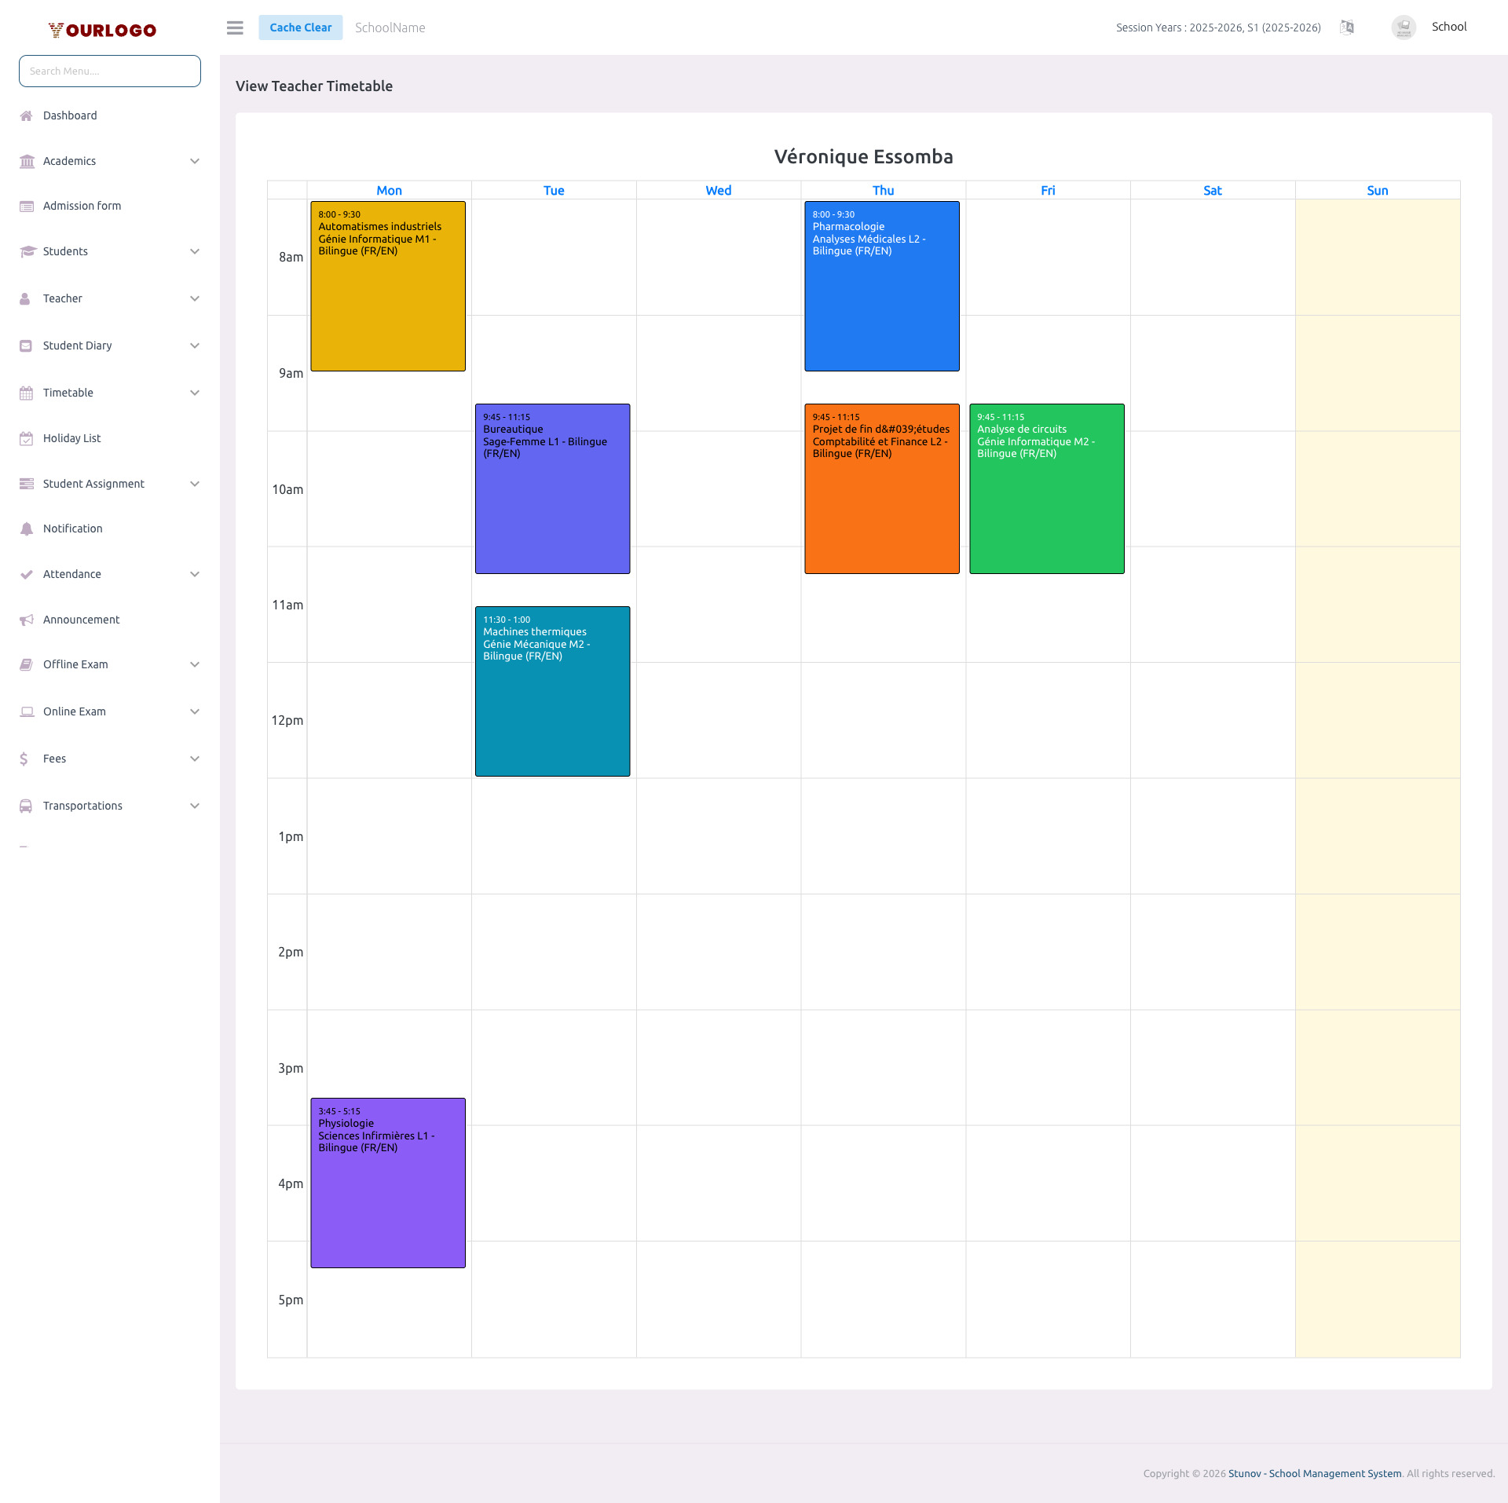Viewport: 1508px width, 1503px height.
Task: Open the Transportations bus icon
Action: click(26, 805)
